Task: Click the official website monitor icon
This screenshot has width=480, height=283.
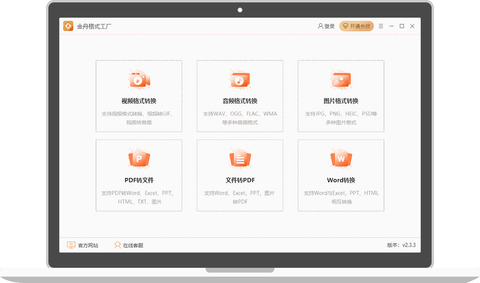Action: pos(71,245)
